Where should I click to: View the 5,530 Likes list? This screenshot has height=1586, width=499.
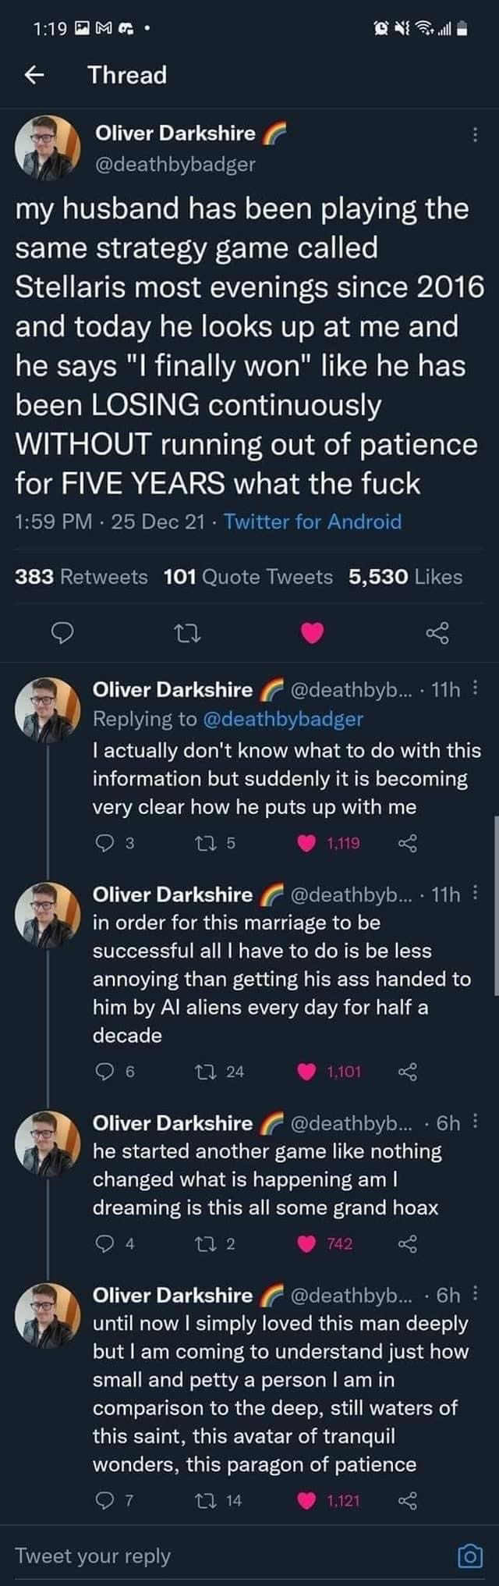(x=405, y=577)
